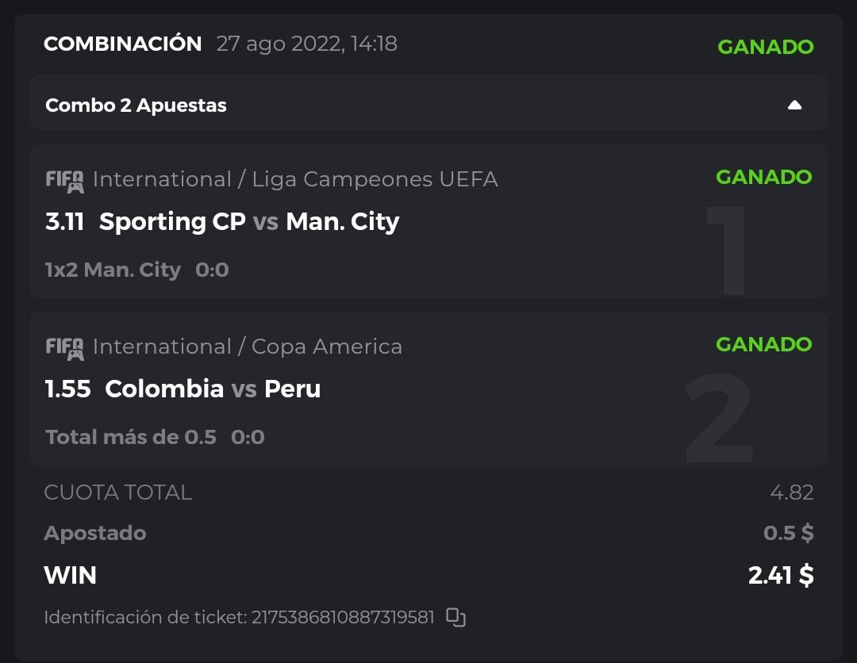
Task: Click the ticket identification number
Action: [x=343, y=617]
